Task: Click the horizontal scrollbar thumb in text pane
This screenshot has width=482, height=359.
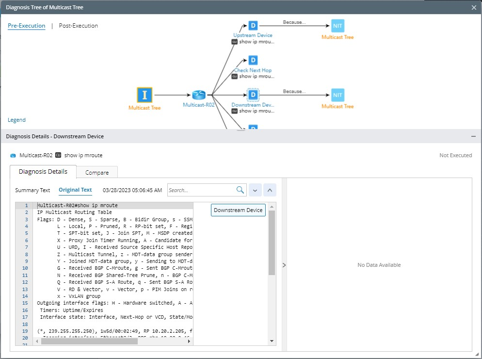Action: pyautogui.click(x=89, y=341)
